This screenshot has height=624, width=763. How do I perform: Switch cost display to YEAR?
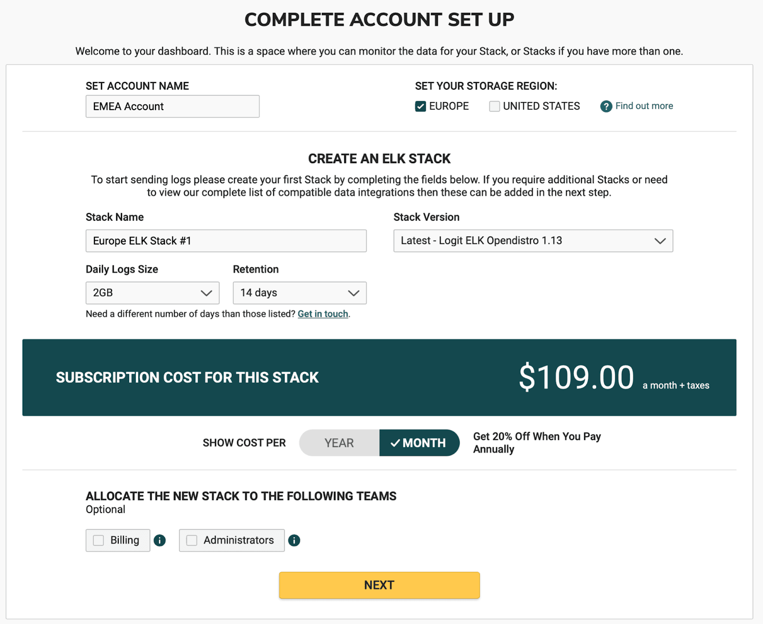tap(339, 442)
